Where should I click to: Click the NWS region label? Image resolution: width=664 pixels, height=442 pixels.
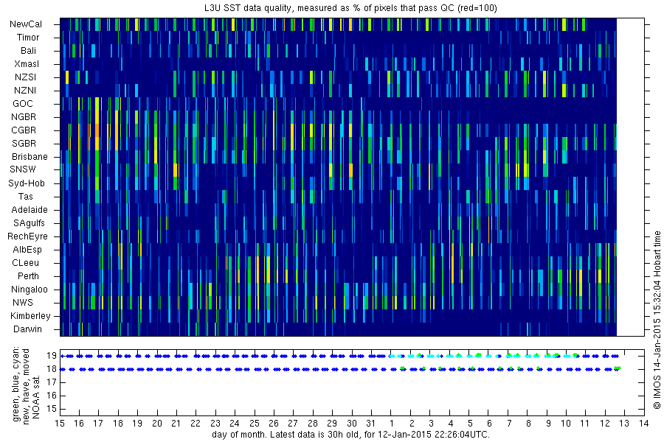click(x=22, y=303)
